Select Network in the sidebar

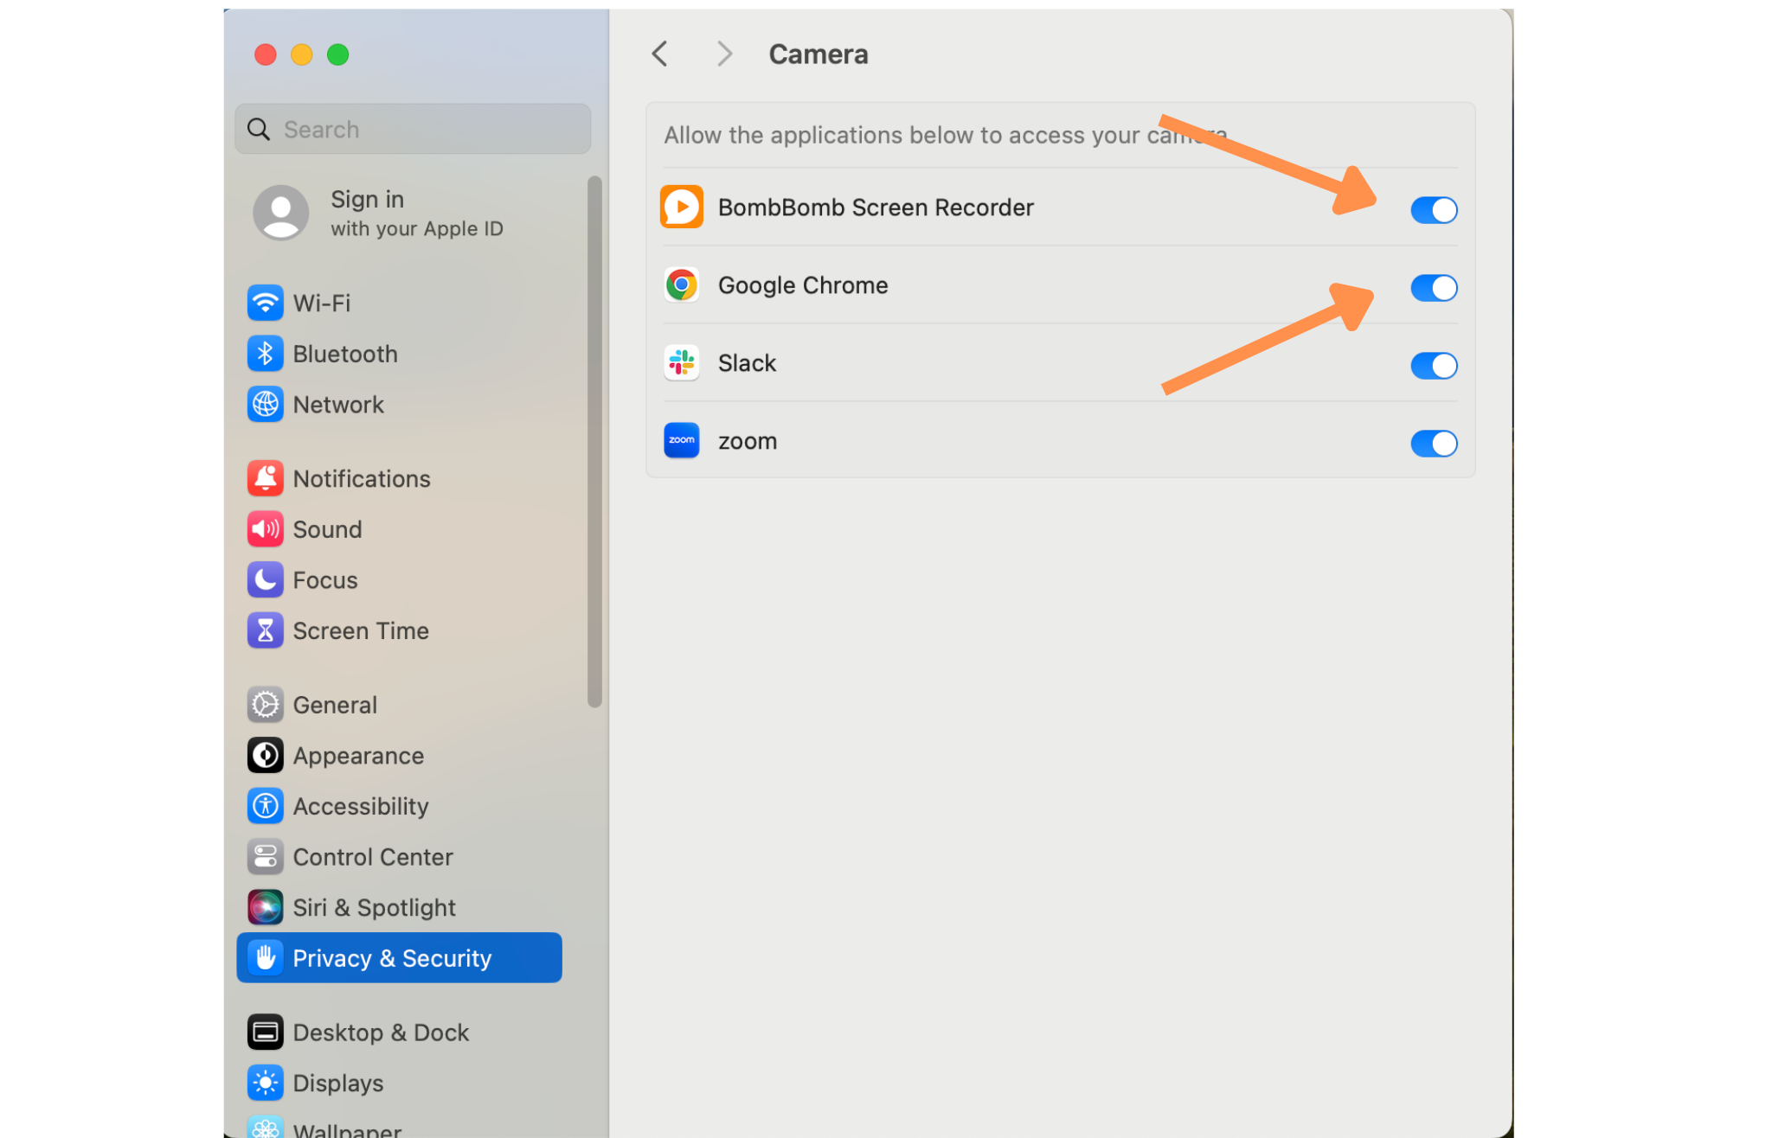(399, 405)
